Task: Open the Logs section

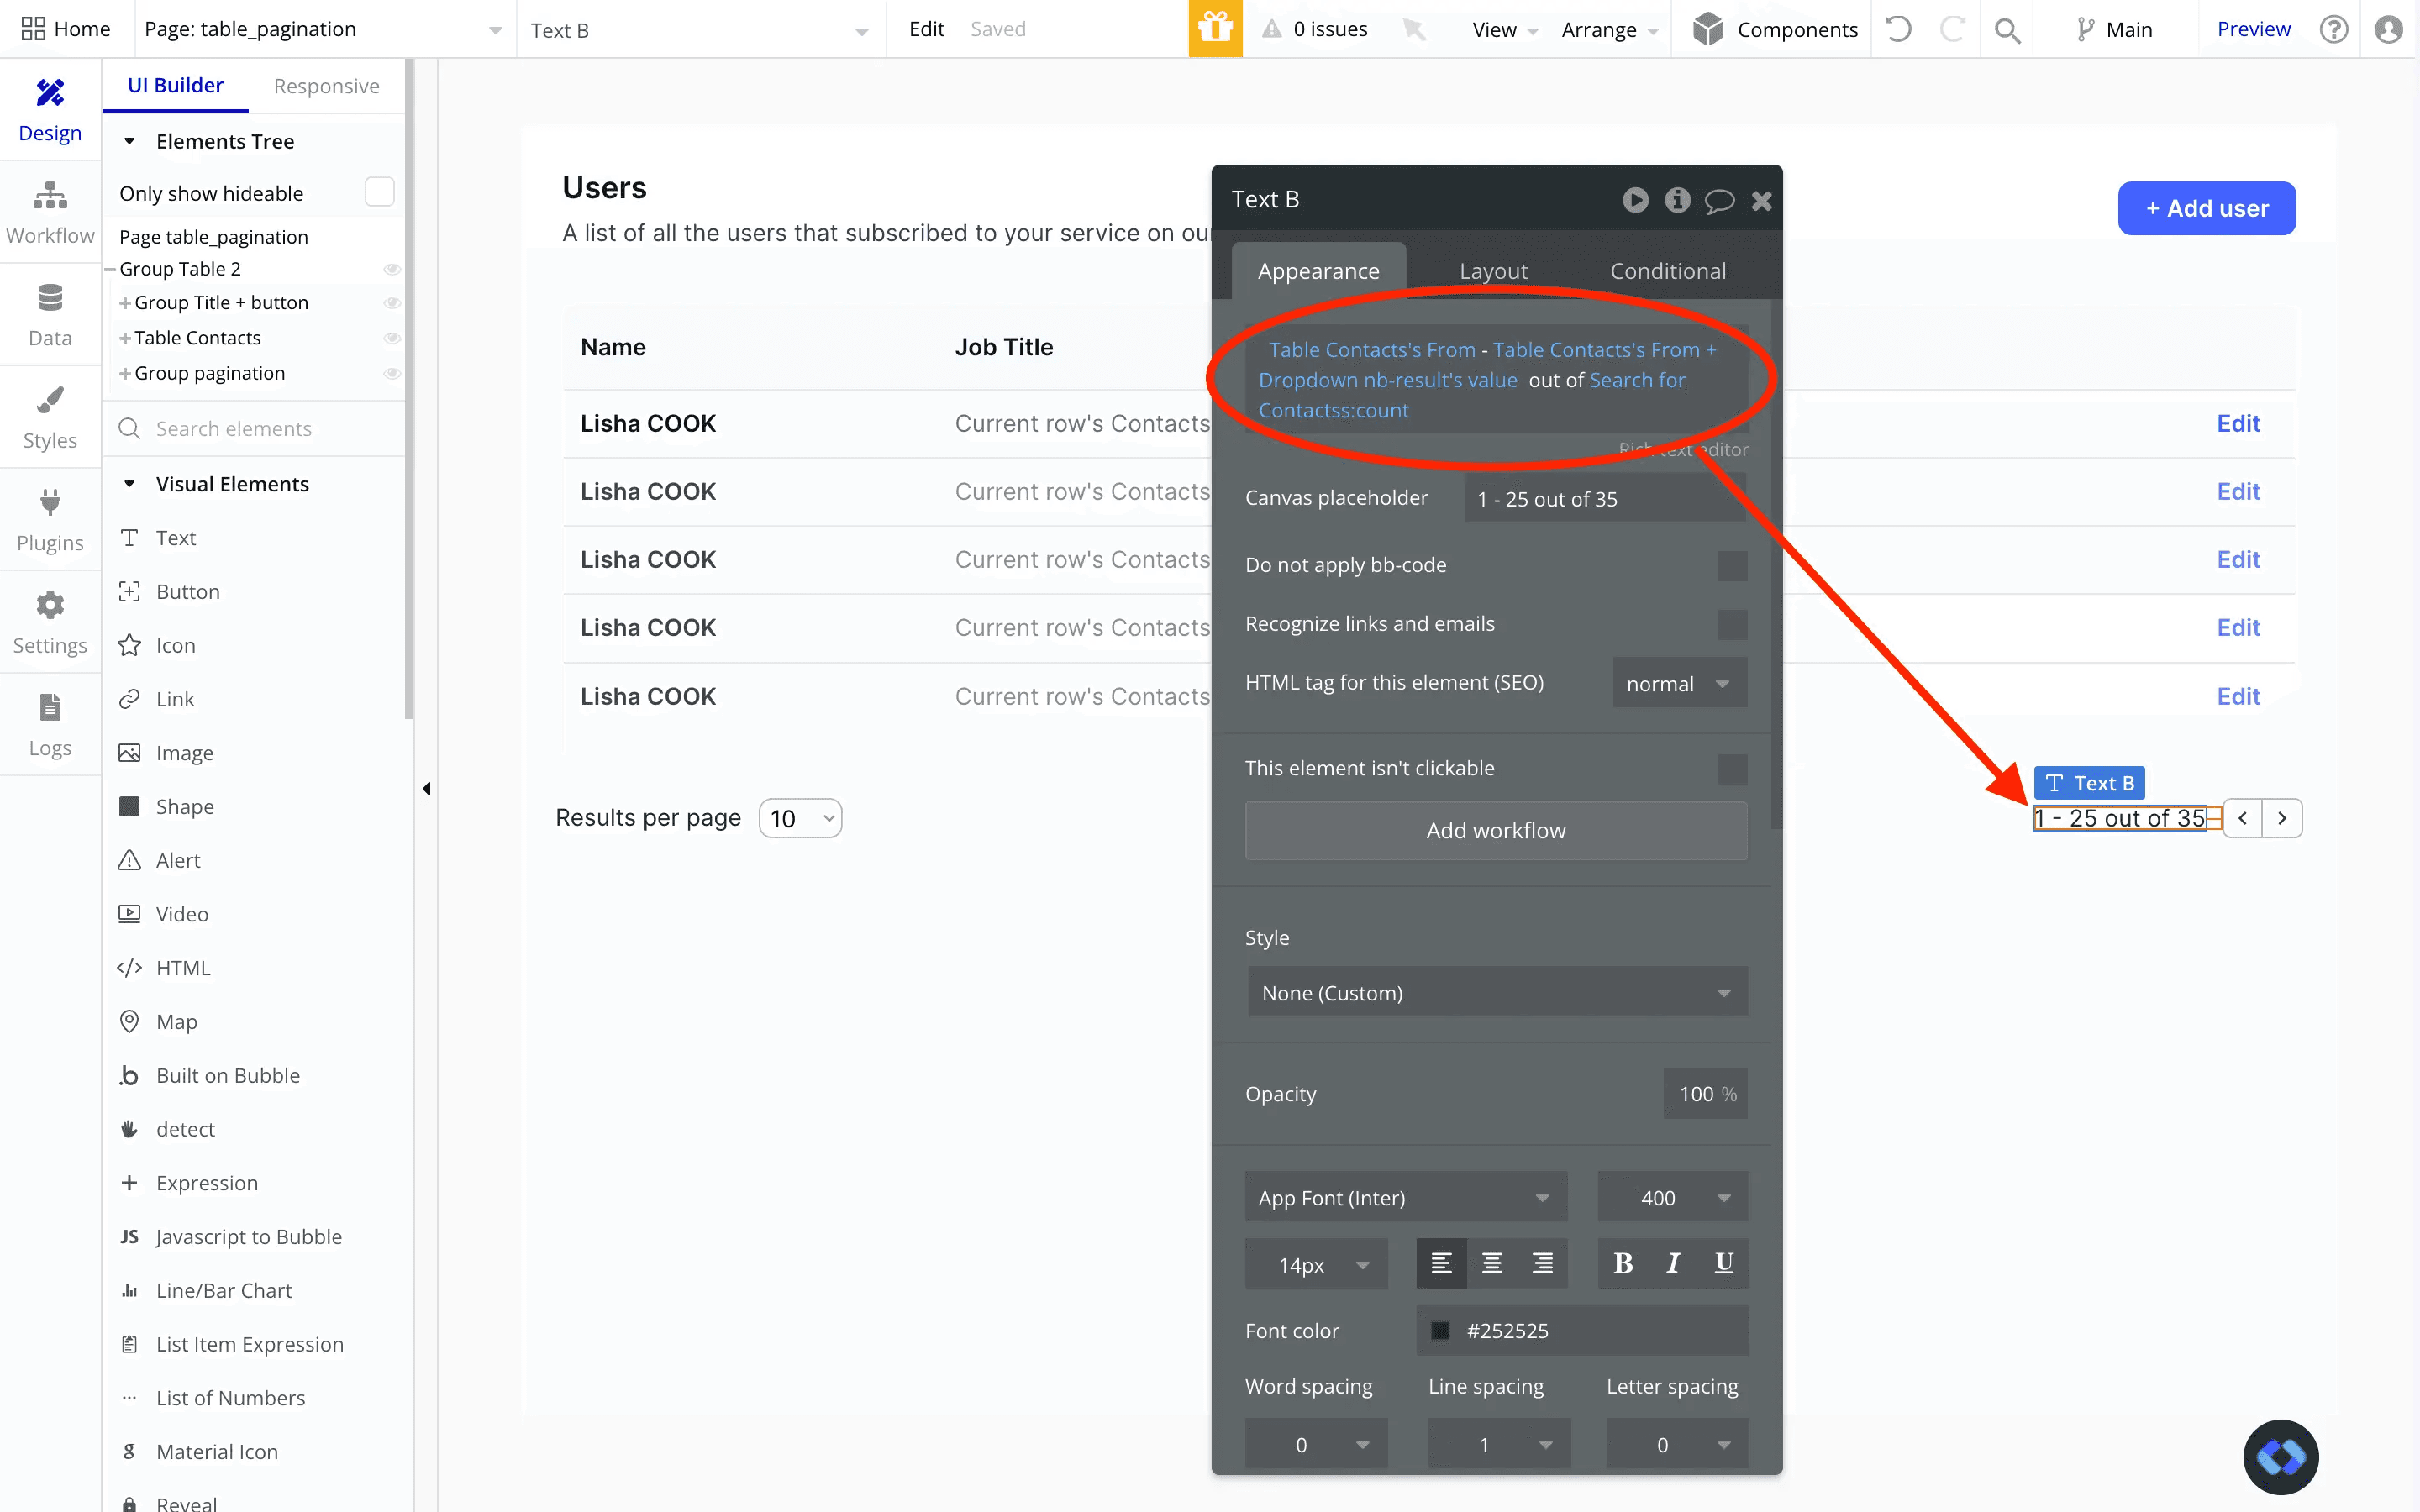Action: tap(50, 725)
